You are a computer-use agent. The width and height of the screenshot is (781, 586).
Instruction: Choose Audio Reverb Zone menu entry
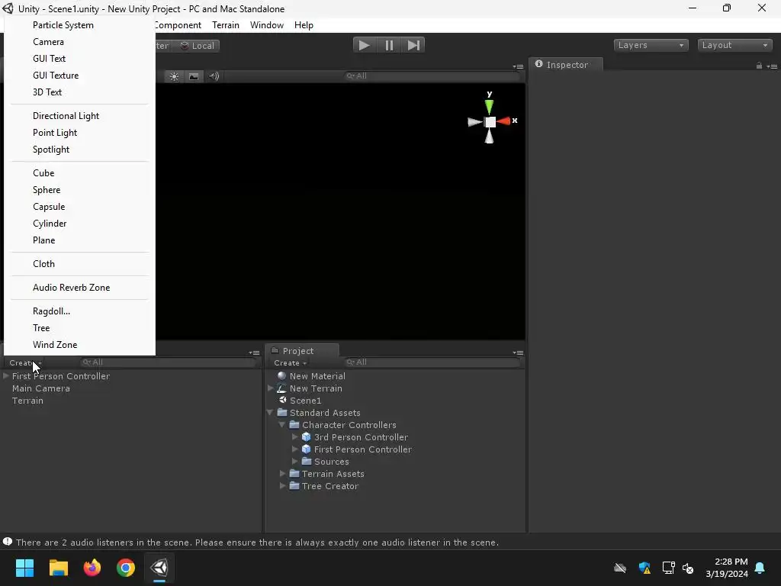(71, 288)
